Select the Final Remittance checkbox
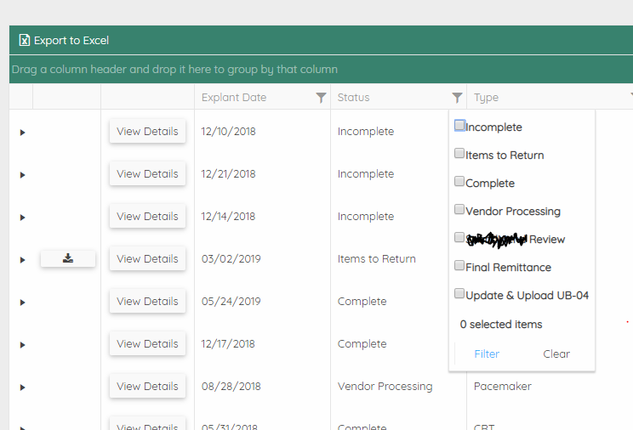633x430 pixels. point(459,266)
